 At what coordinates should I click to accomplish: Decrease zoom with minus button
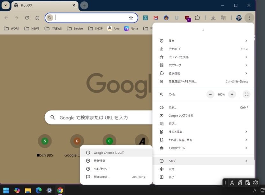pyautogui.click(x=210, y=94)
